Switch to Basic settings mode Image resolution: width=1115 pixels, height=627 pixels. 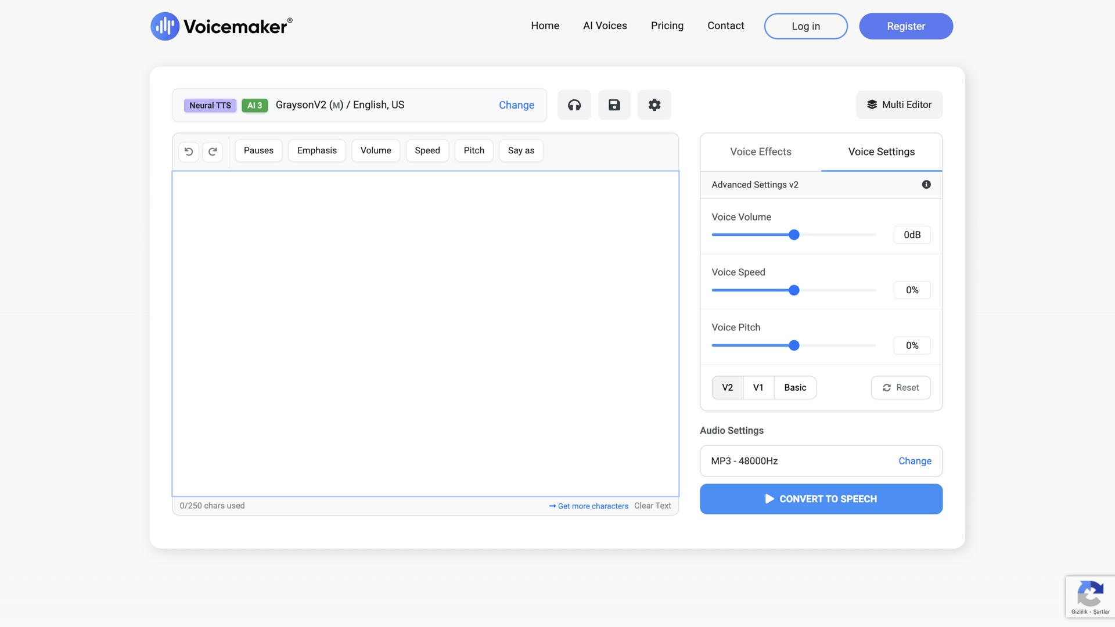795,388
